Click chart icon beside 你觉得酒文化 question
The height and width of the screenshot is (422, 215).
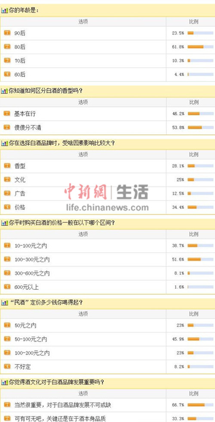[5, 382]
